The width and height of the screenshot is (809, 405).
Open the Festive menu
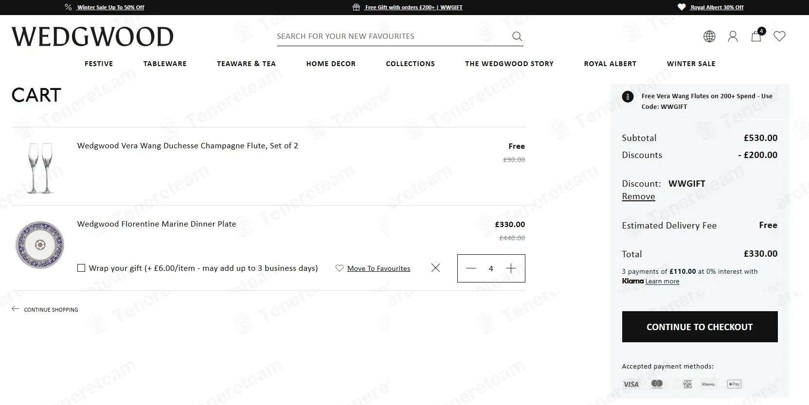pos(99,64)
